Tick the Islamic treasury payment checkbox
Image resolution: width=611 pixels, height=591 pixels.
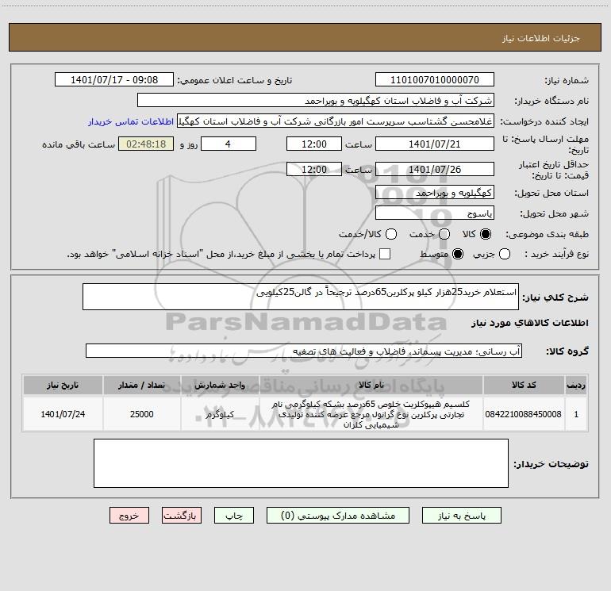(x=385, y=254)
